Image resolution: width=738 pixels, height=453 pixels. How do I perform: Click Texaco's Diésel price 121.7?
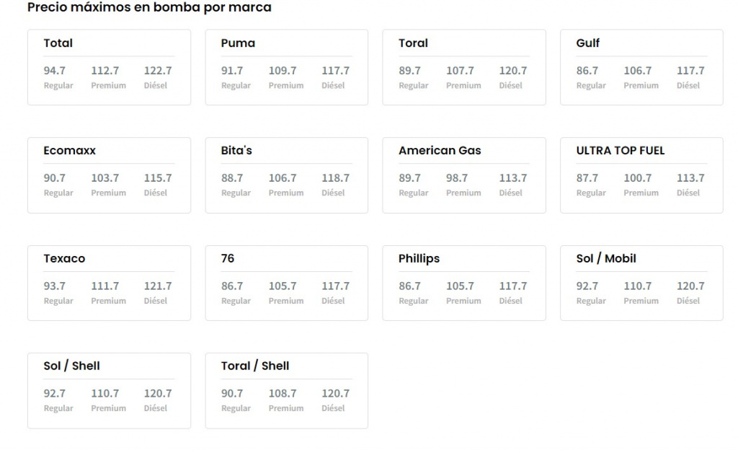tap(158, 286)
